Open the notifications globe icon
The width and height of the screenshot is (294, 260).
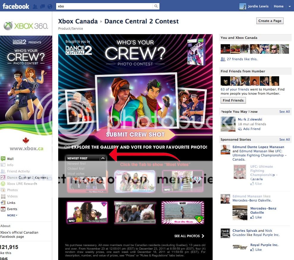[50, 6]
